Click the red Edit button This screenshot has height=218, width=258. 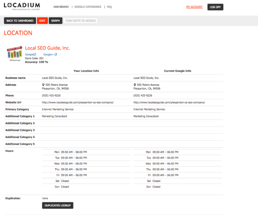tap(42, 21)
